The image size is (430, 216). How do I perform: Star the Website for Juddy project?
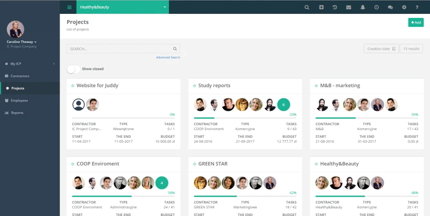tap(73, 86)
